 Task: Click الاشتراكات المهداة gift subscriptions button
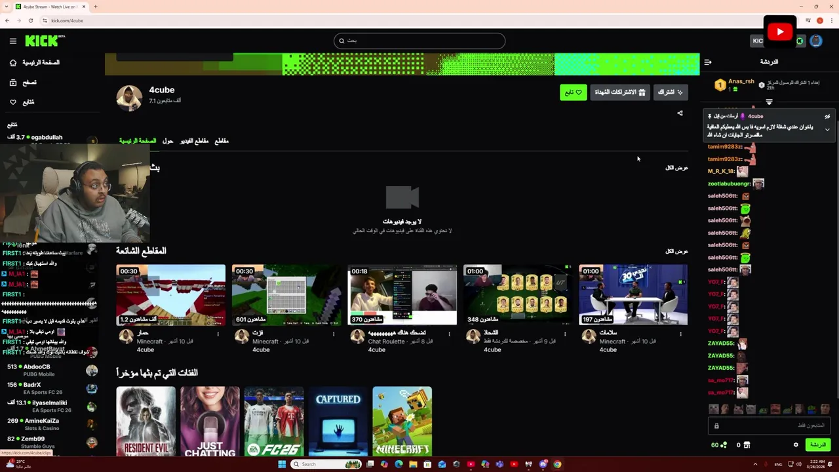619,92
